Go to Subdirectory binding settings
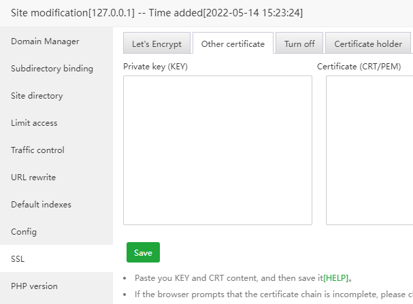Image resolution: width=413 pixels, height=304 pixels. point(52,69)
